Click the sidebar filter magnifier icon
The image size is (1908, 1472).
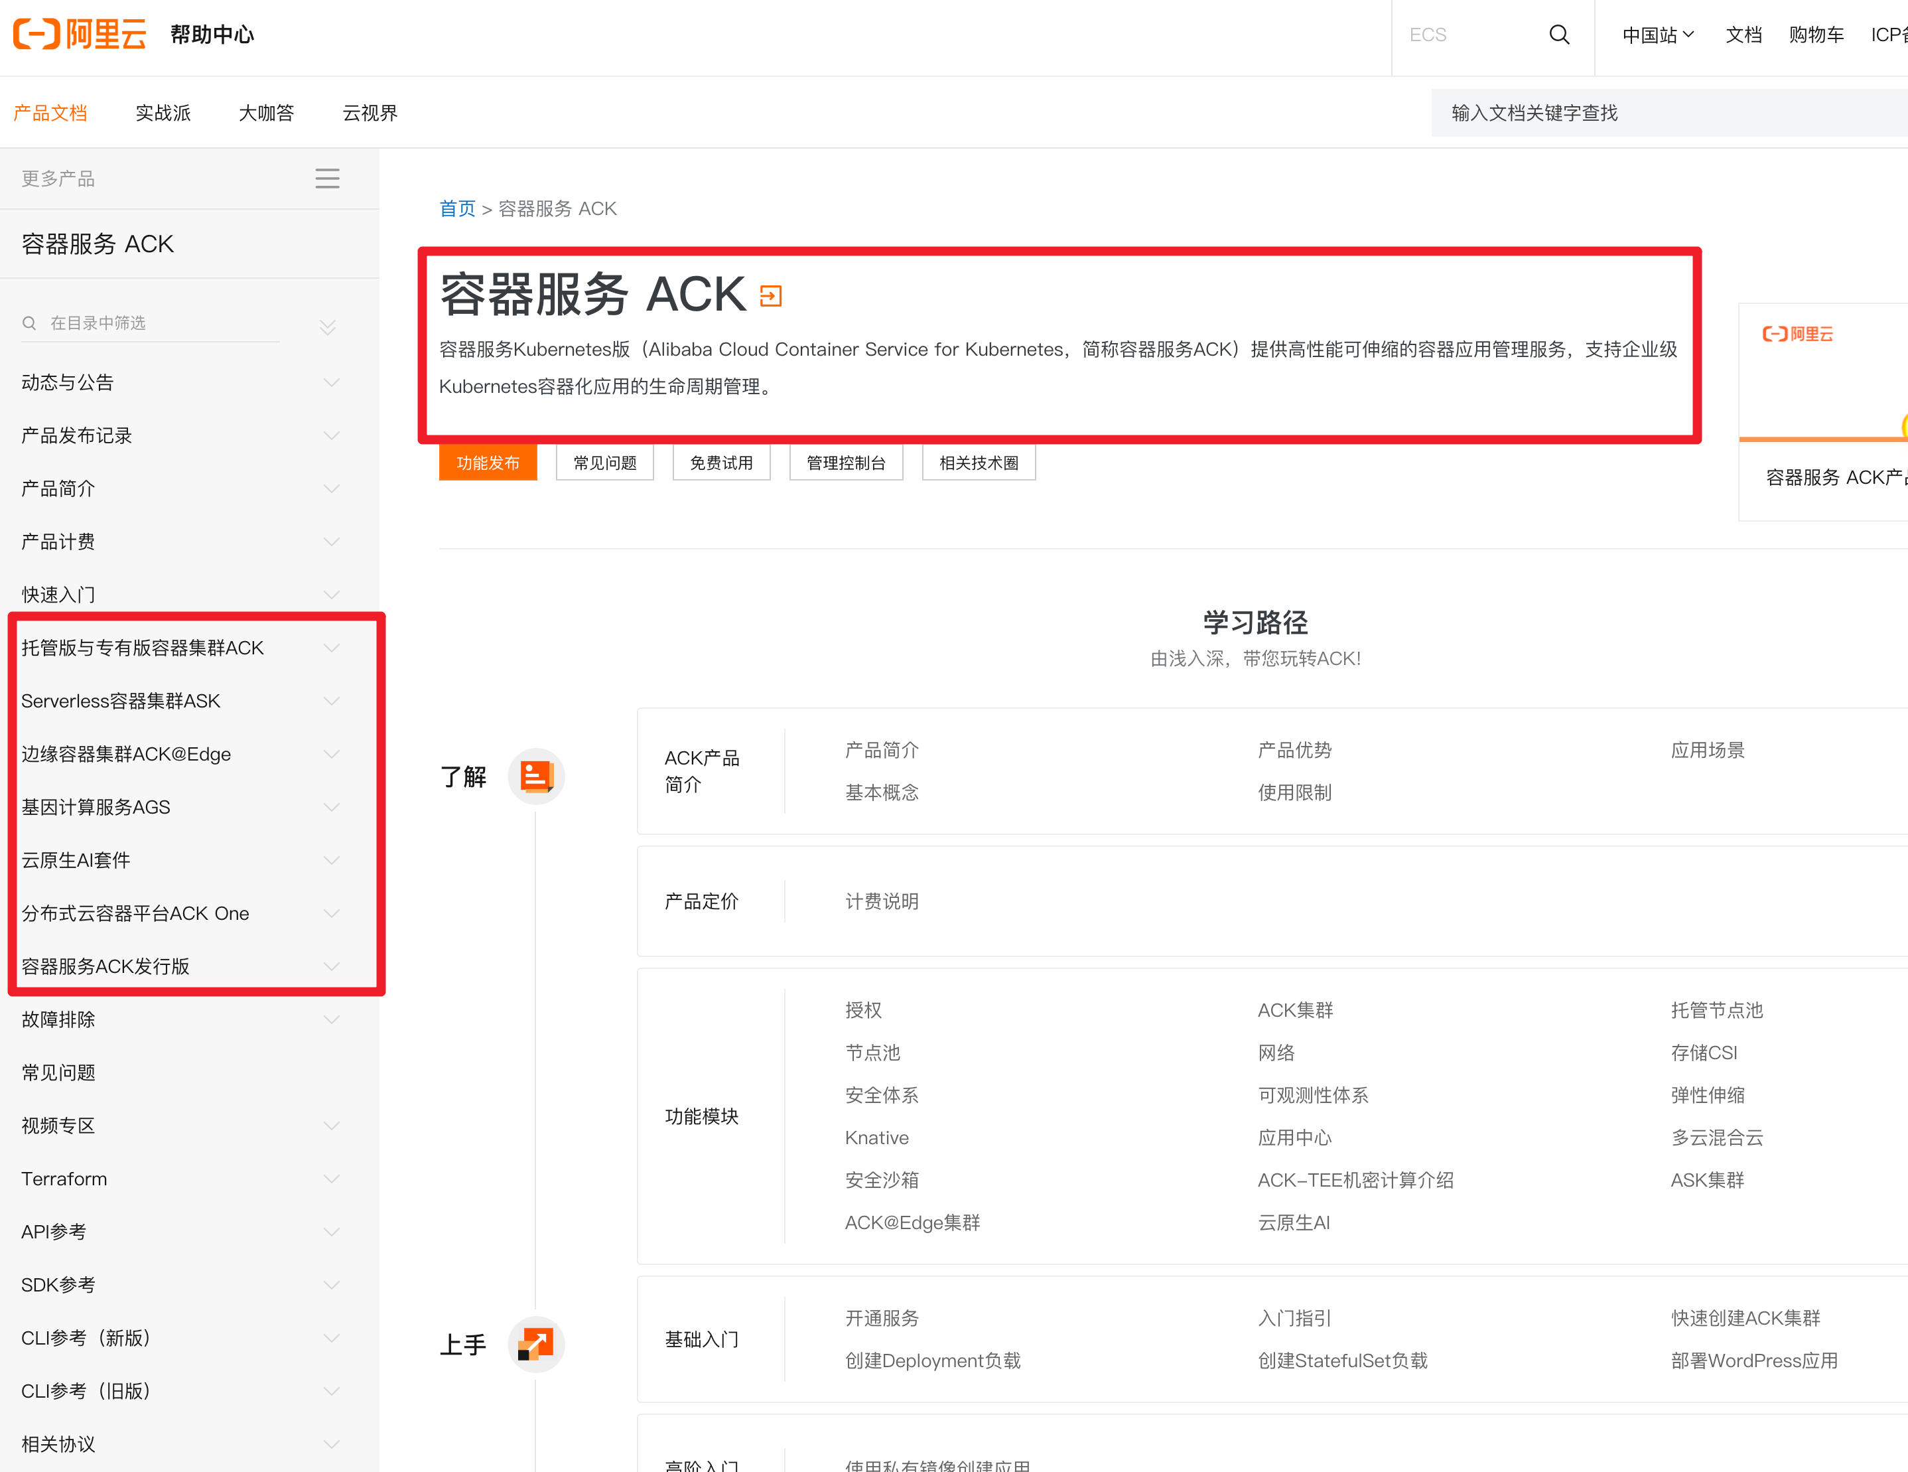(30, 323)
